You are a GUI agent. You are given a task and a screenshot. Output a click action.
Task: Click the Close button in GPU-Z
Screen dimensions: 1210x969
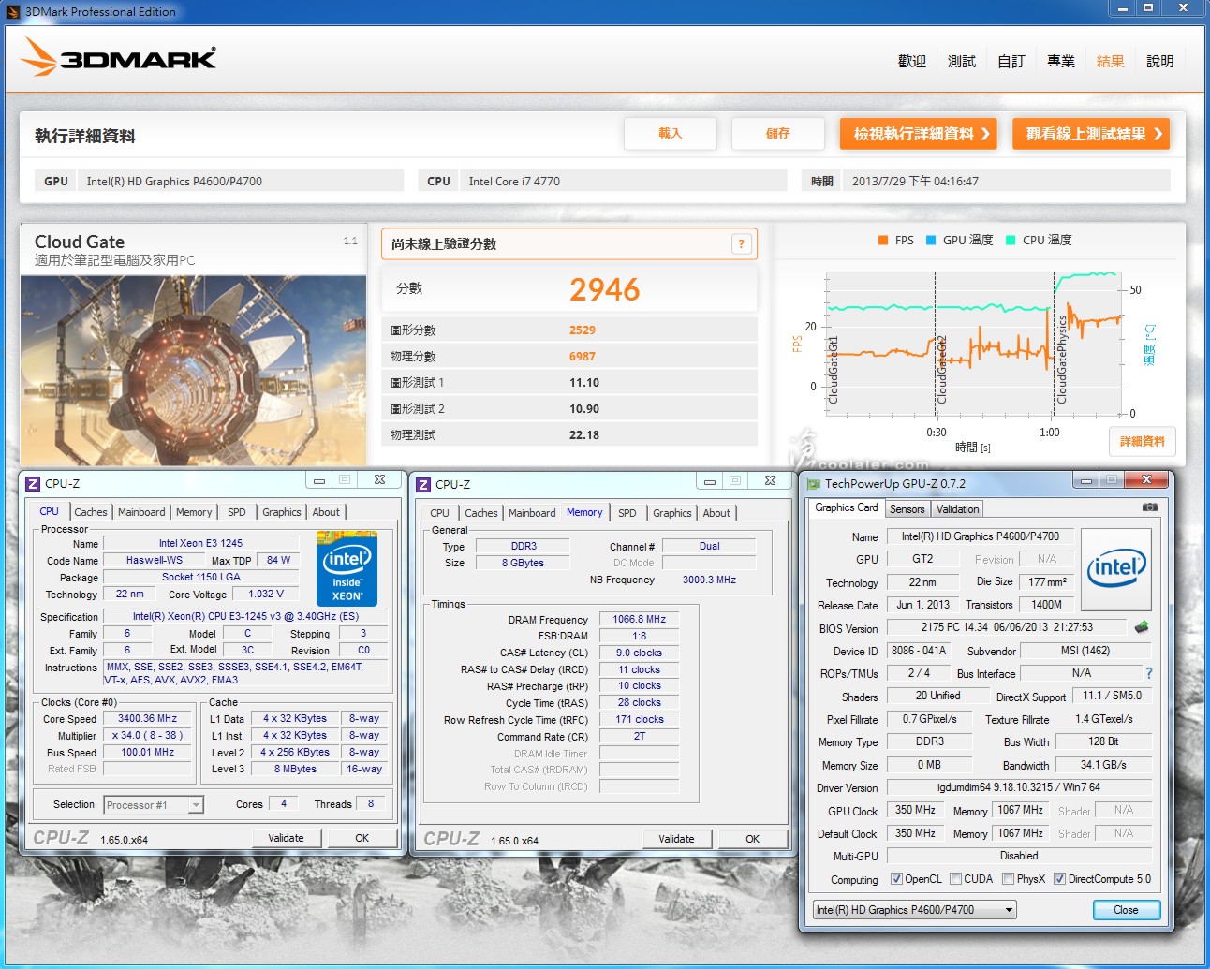tap(1126, 910)
